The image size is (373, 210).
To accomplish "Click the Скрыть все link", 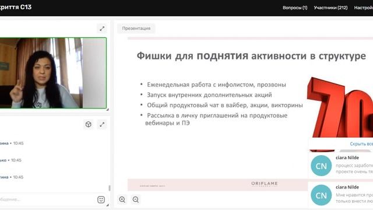I will tap(361, 144).
